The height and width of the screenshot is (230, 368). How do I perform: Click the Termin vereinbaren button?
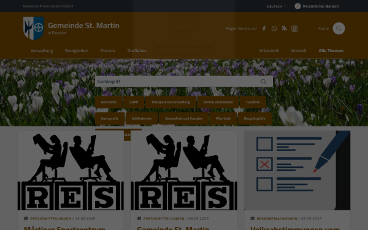pos(218,102)
